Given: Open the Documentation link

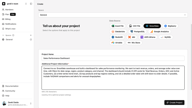Looking at the screenshot, I should tap(12, 86).
